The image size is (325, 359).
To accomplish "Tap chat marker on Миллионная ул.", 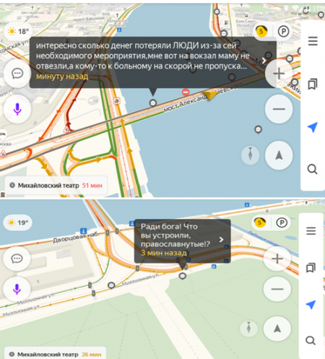I will (x=111, y=285).
